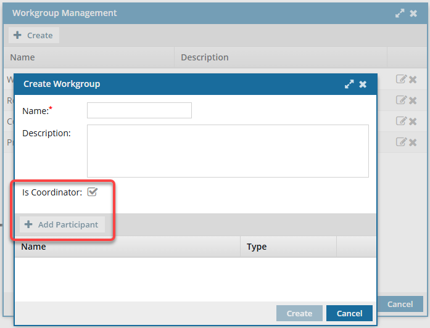
Task: Click the delete icon in the third workgroup row
Action: coord(413,121)
